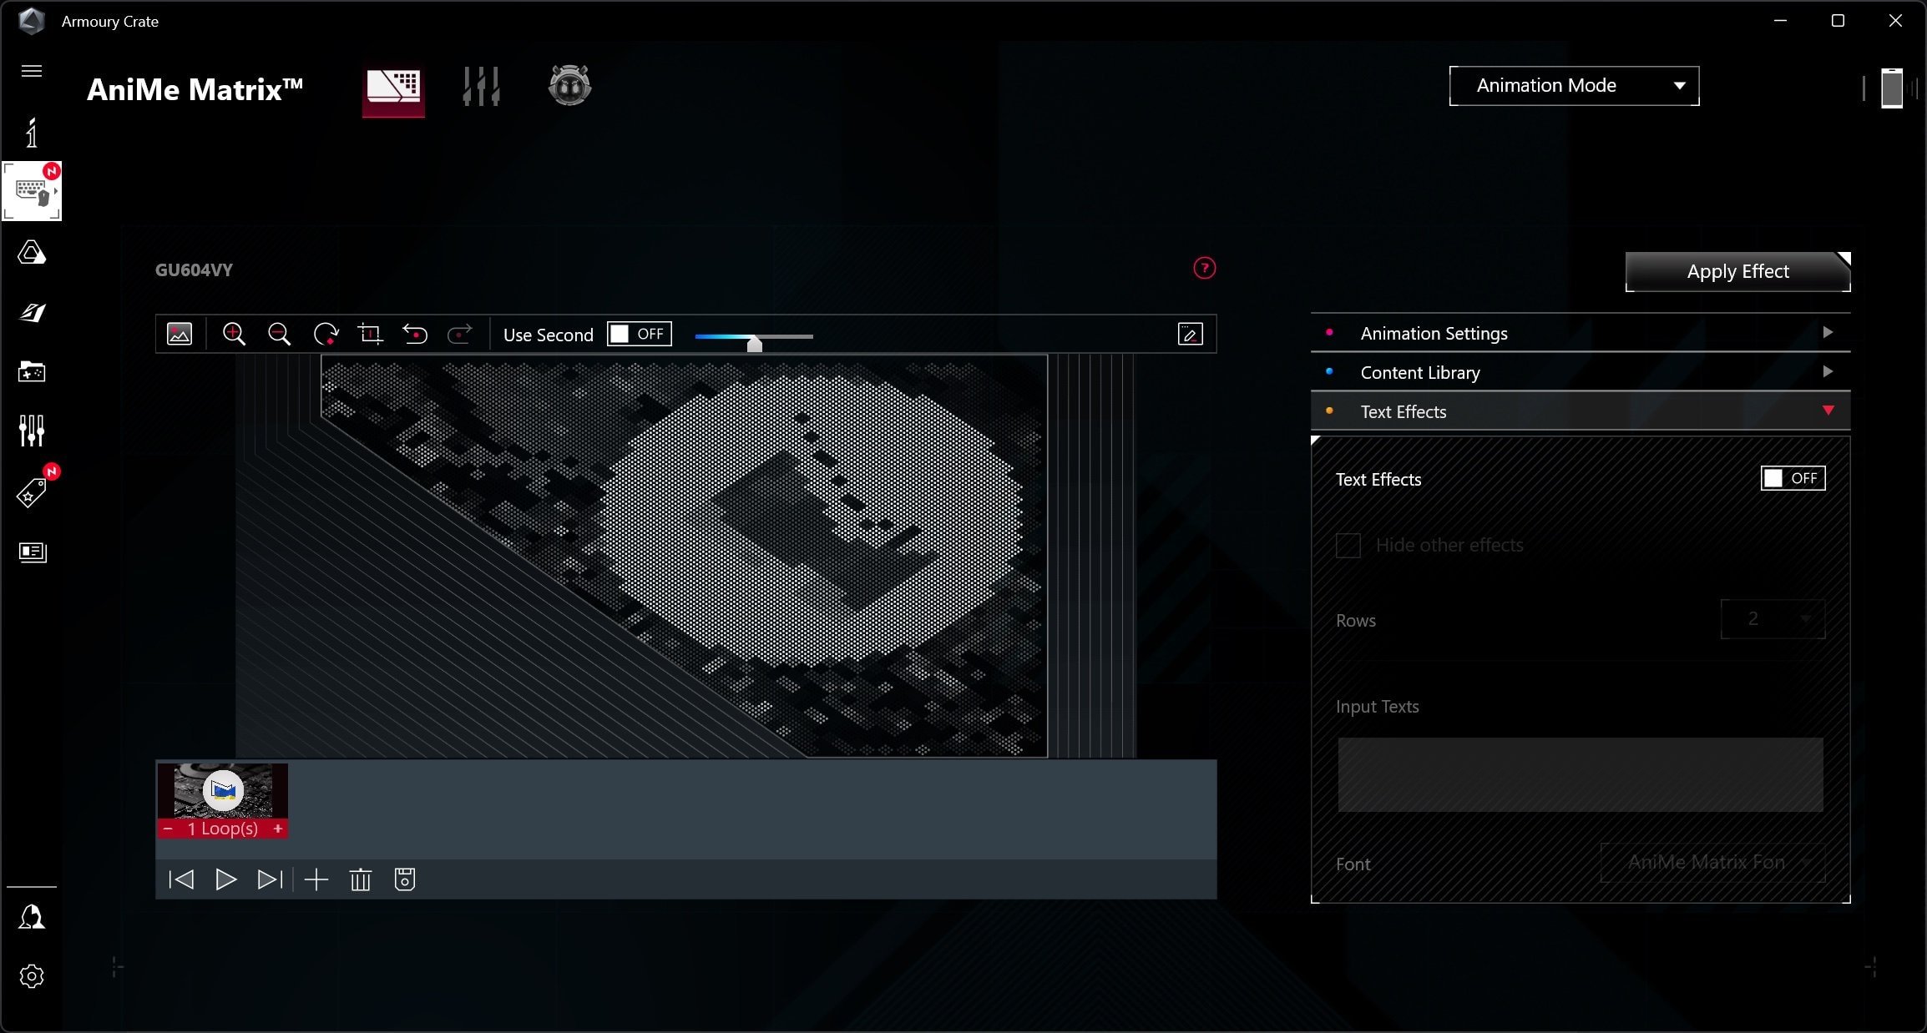The height and width of the screenshot is (1033, 1927).
Task: Open the Font dropdown
Action: 1712,863
